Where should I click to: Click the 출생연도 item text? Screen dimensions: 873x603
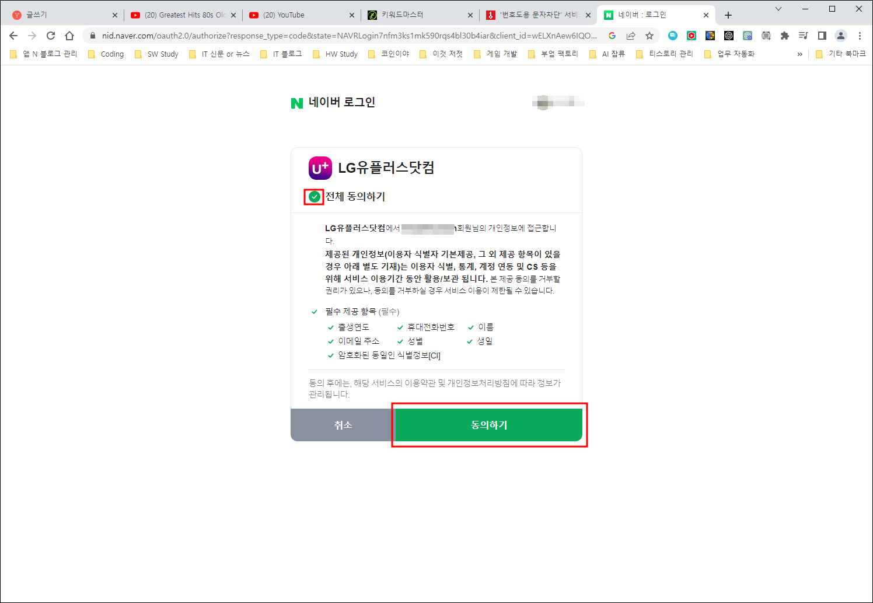tap(354, 327)
